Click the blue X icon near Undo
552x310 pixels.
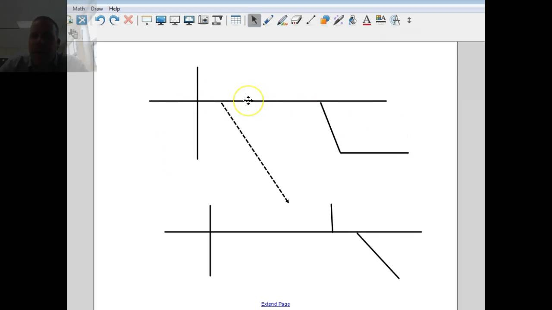82,20
